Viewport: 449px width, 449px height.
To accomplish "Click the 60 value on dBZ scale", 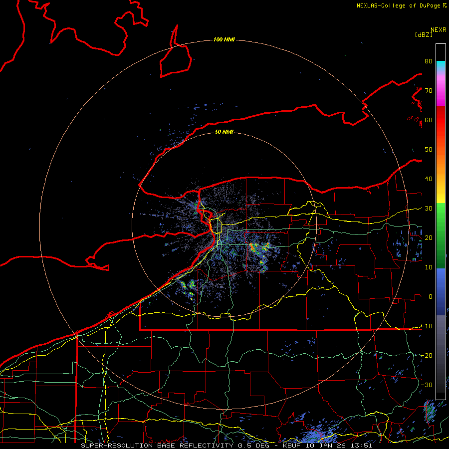I will (429, 120).
